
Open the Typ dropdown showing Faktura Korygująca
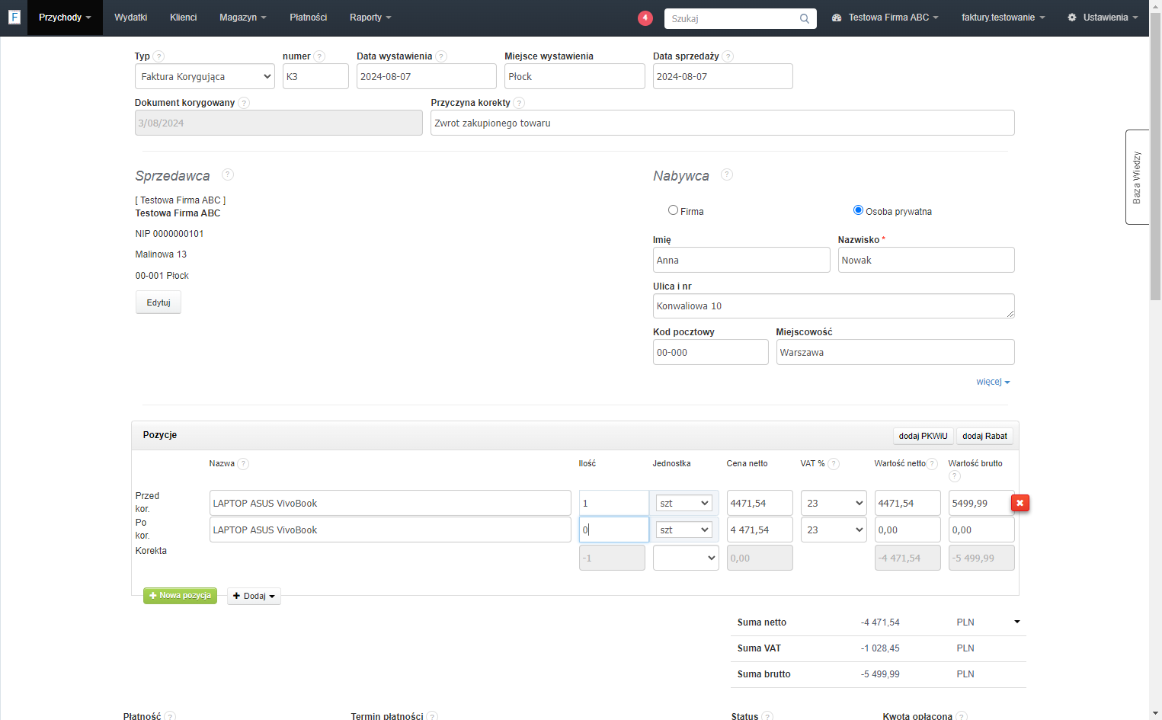pyautogui.click(x=205, y=76)
